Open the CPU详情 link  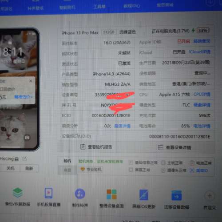point(202,94)
